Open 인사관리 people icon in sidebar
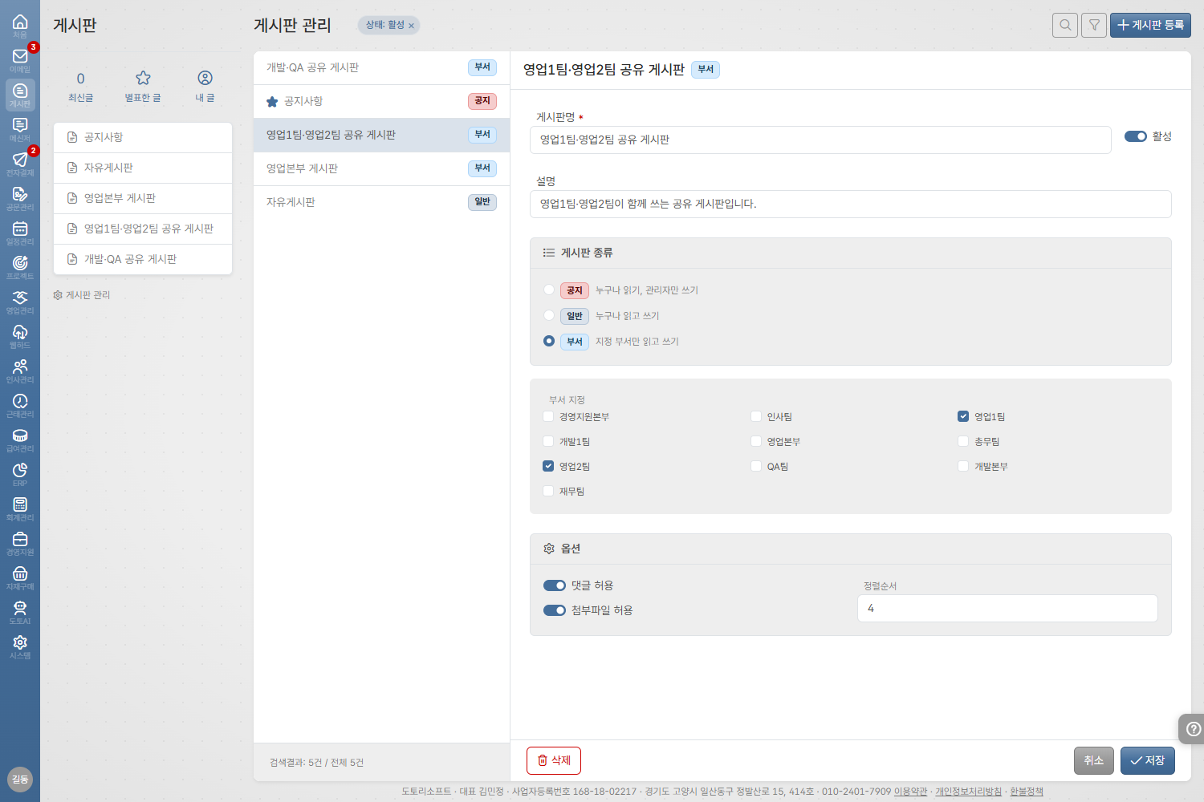Viewport: 1204px width, 802px height. coord(20,371)
